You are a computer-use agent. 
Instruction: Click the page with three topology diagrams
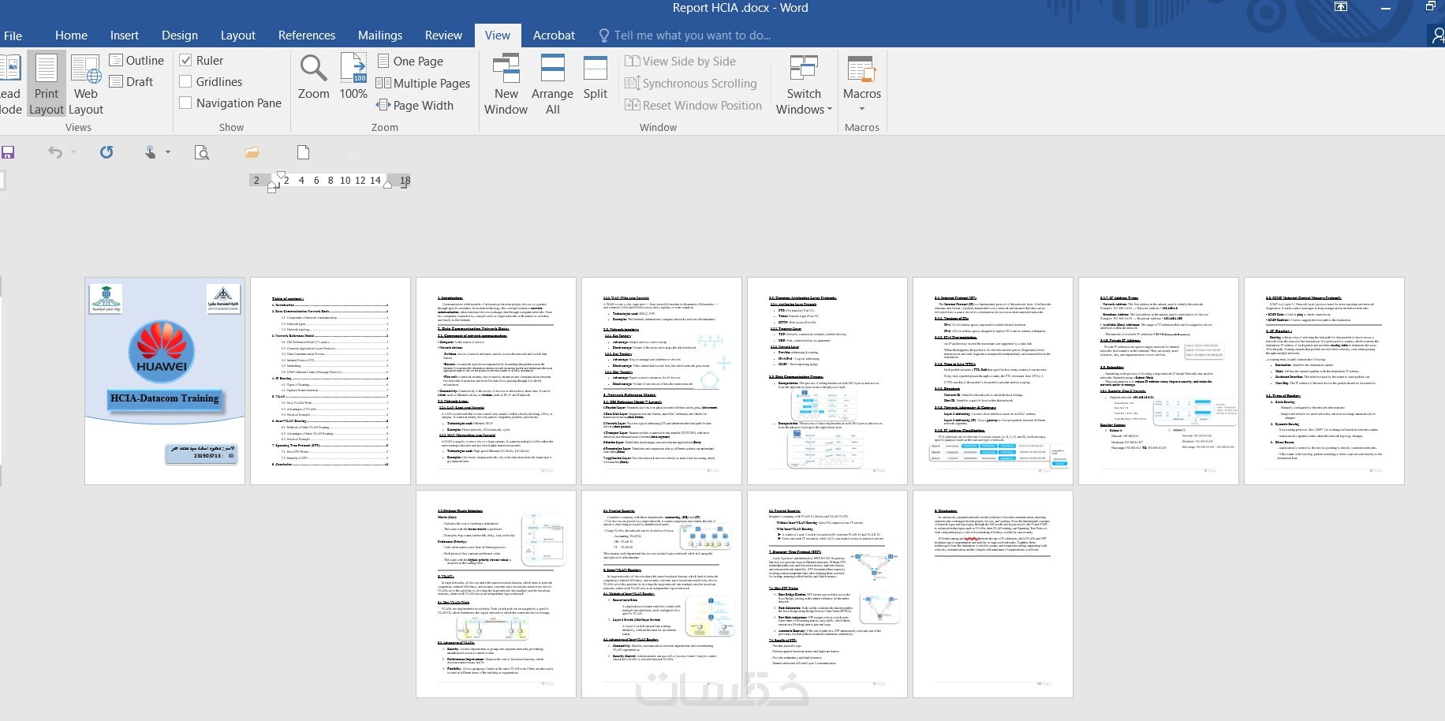pyautogui.click(x=662, y=381)
